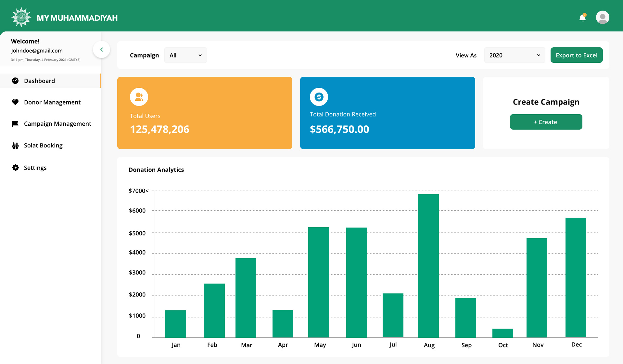Click the Solat Booking praying hands icon

15,145
